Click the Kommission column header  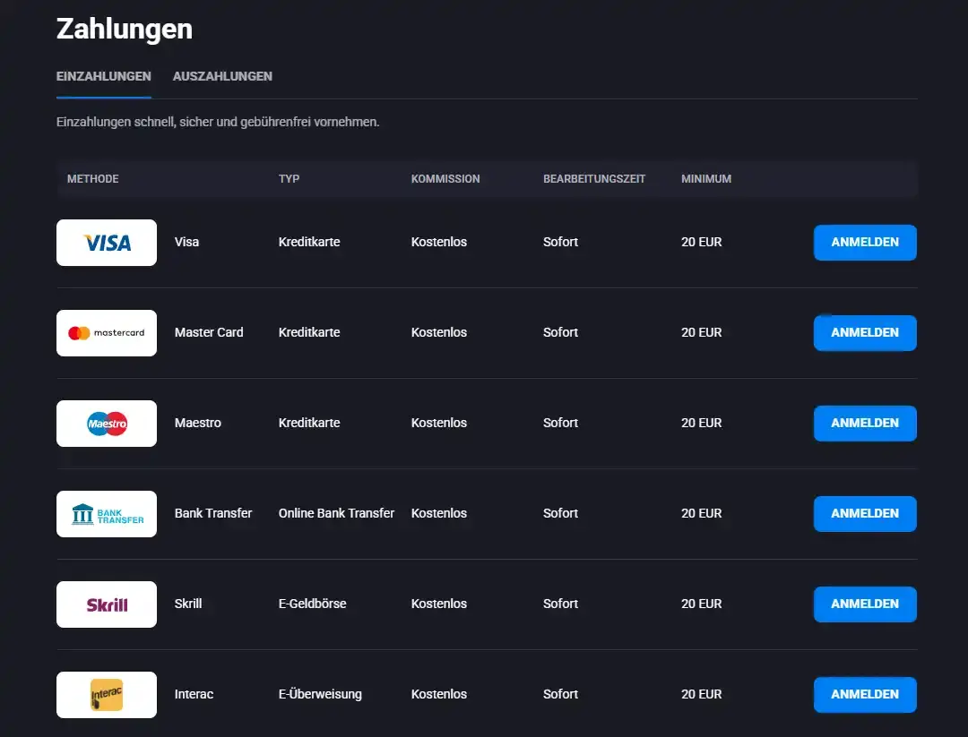445,179
